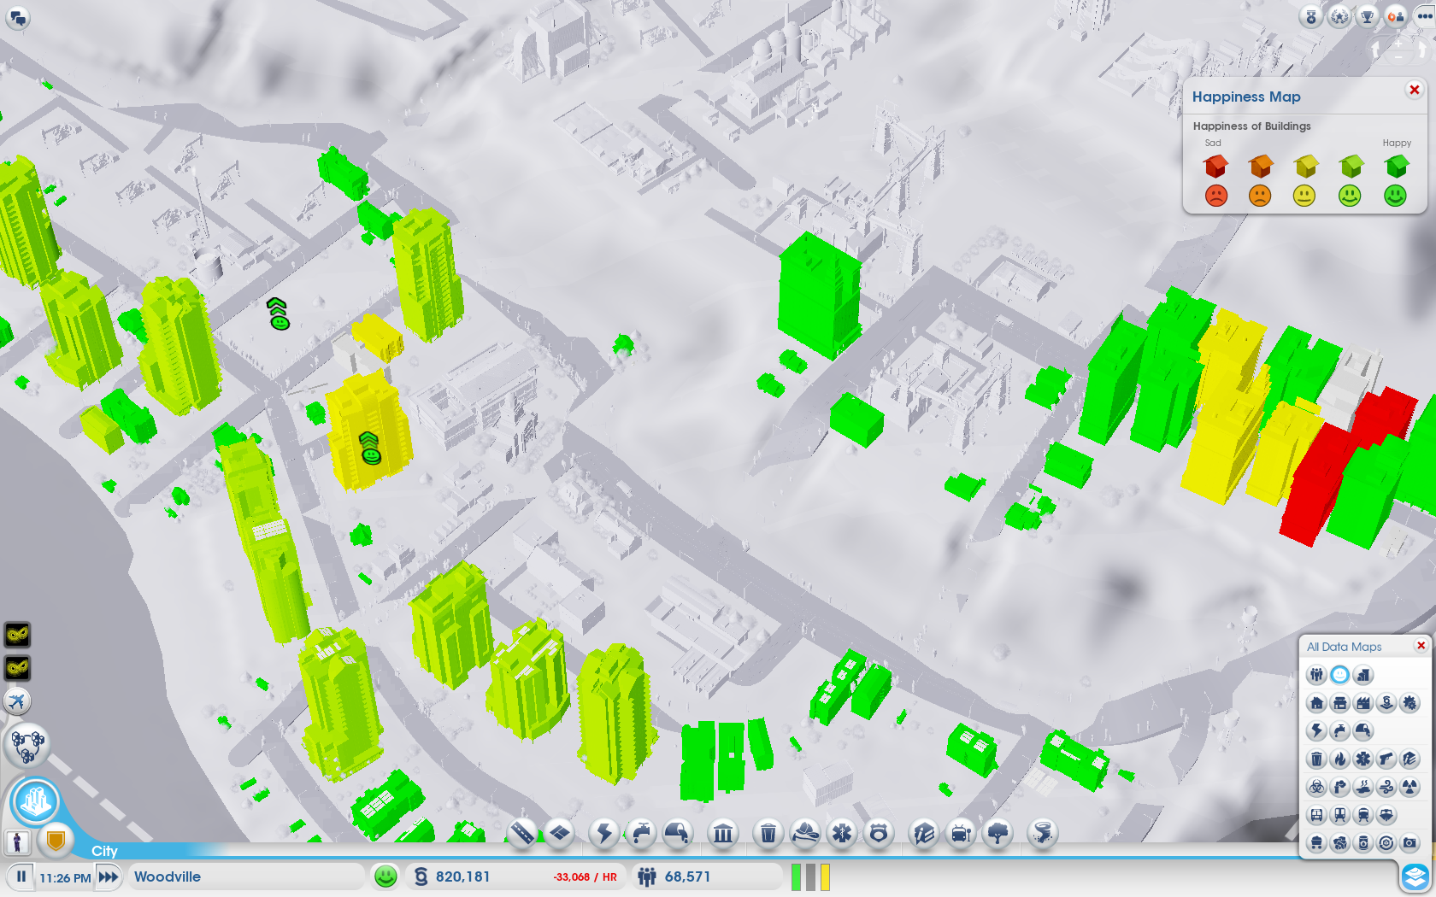Image resolution: width=1436 pixels, height=897 pixels.
Task: Open the Water menu in bottom toolbar
Action: point(641,833)
